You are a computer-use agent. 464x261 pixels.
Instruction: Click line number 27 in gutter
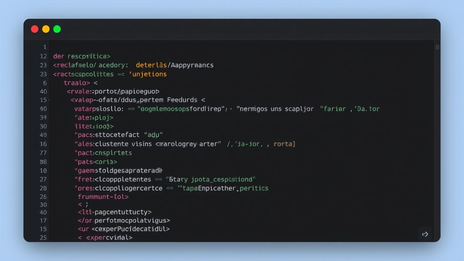pyautogui.click(x=43, y=179)
